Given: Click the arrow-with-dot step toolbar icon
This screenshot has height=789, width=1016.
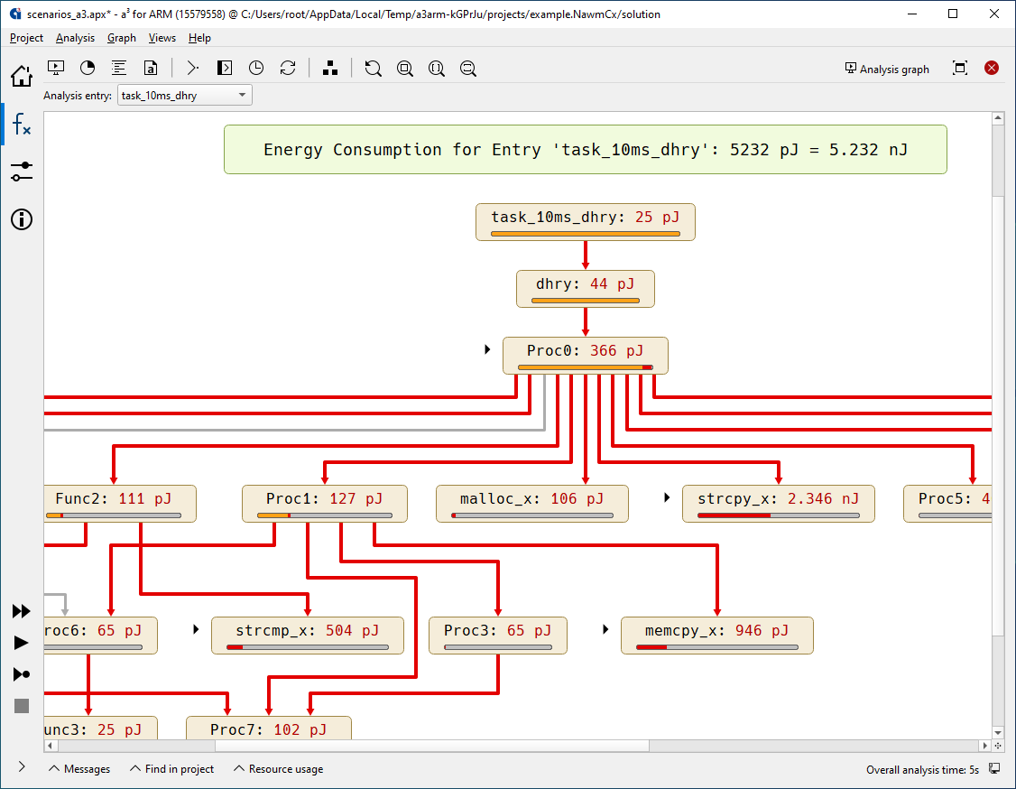Looking at the screenshot, I should pos(192,68).
